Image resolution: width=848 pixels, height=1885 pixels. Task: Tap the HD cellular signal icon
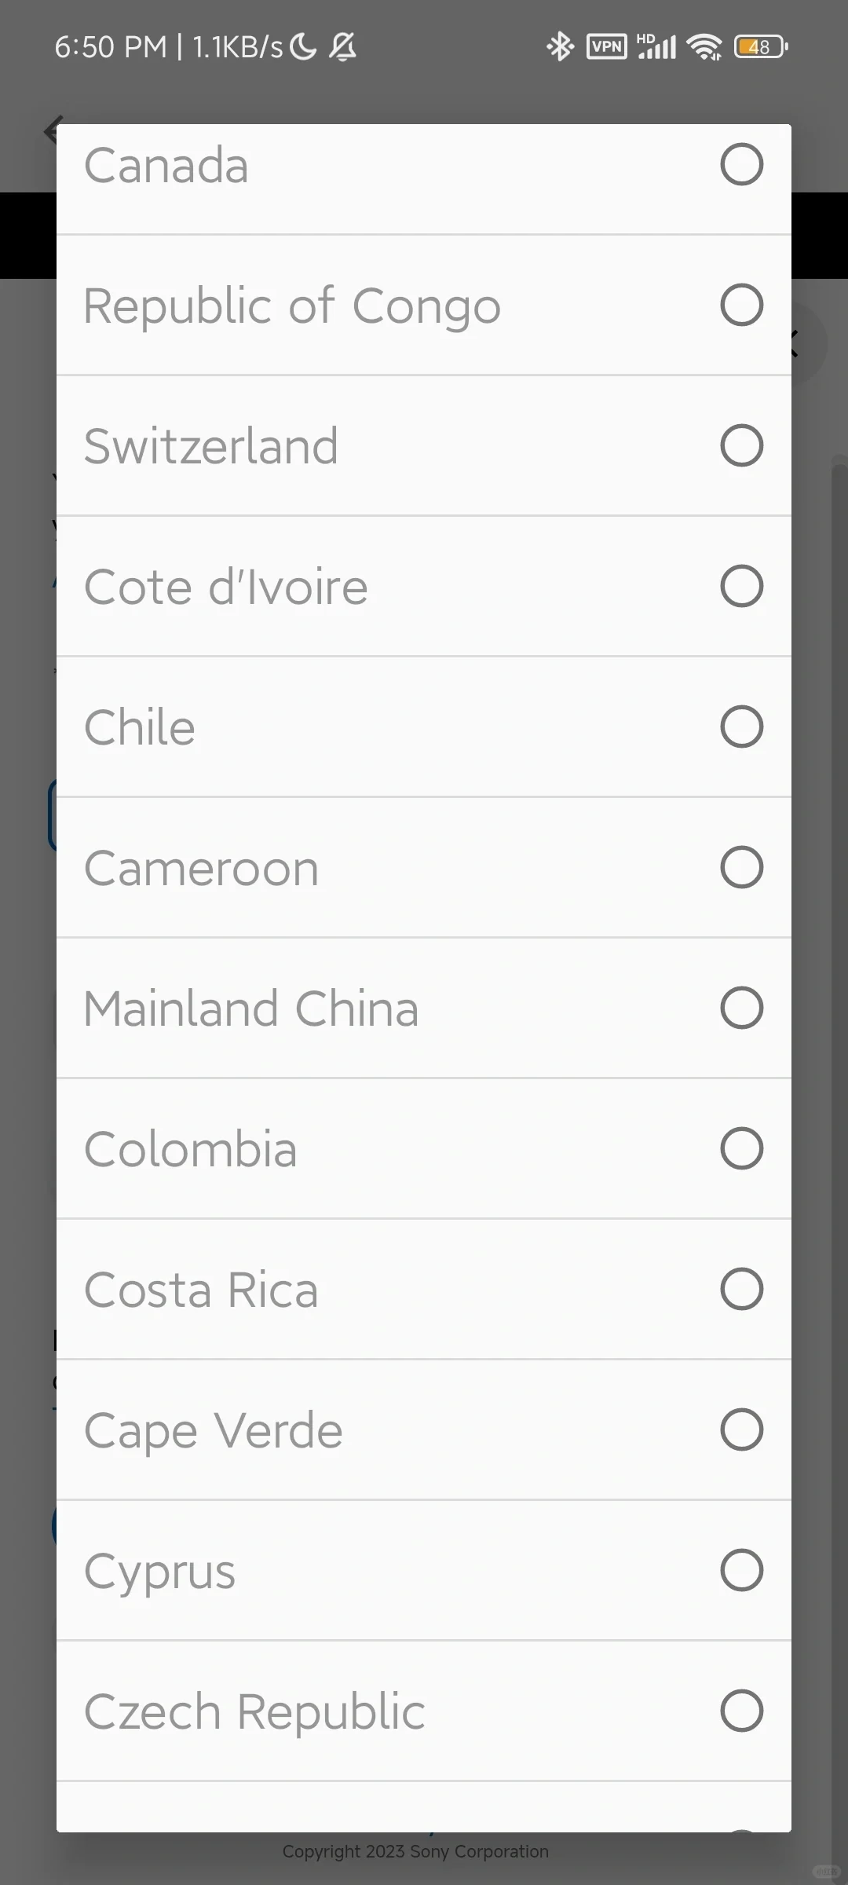[656, 47]
